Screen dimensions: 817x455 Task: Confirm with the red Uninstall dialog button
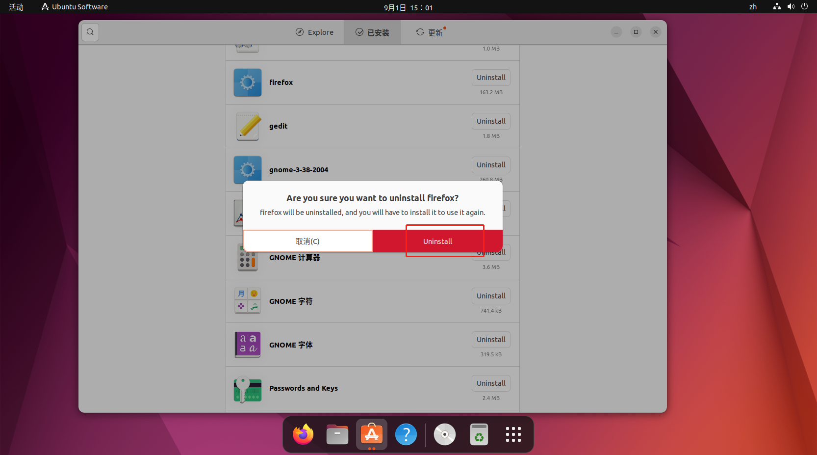pyautogui.click(x=437, y=241)
